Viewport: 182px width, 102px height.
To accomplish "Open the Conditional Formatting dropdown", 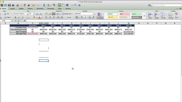I will coord(100,16).
